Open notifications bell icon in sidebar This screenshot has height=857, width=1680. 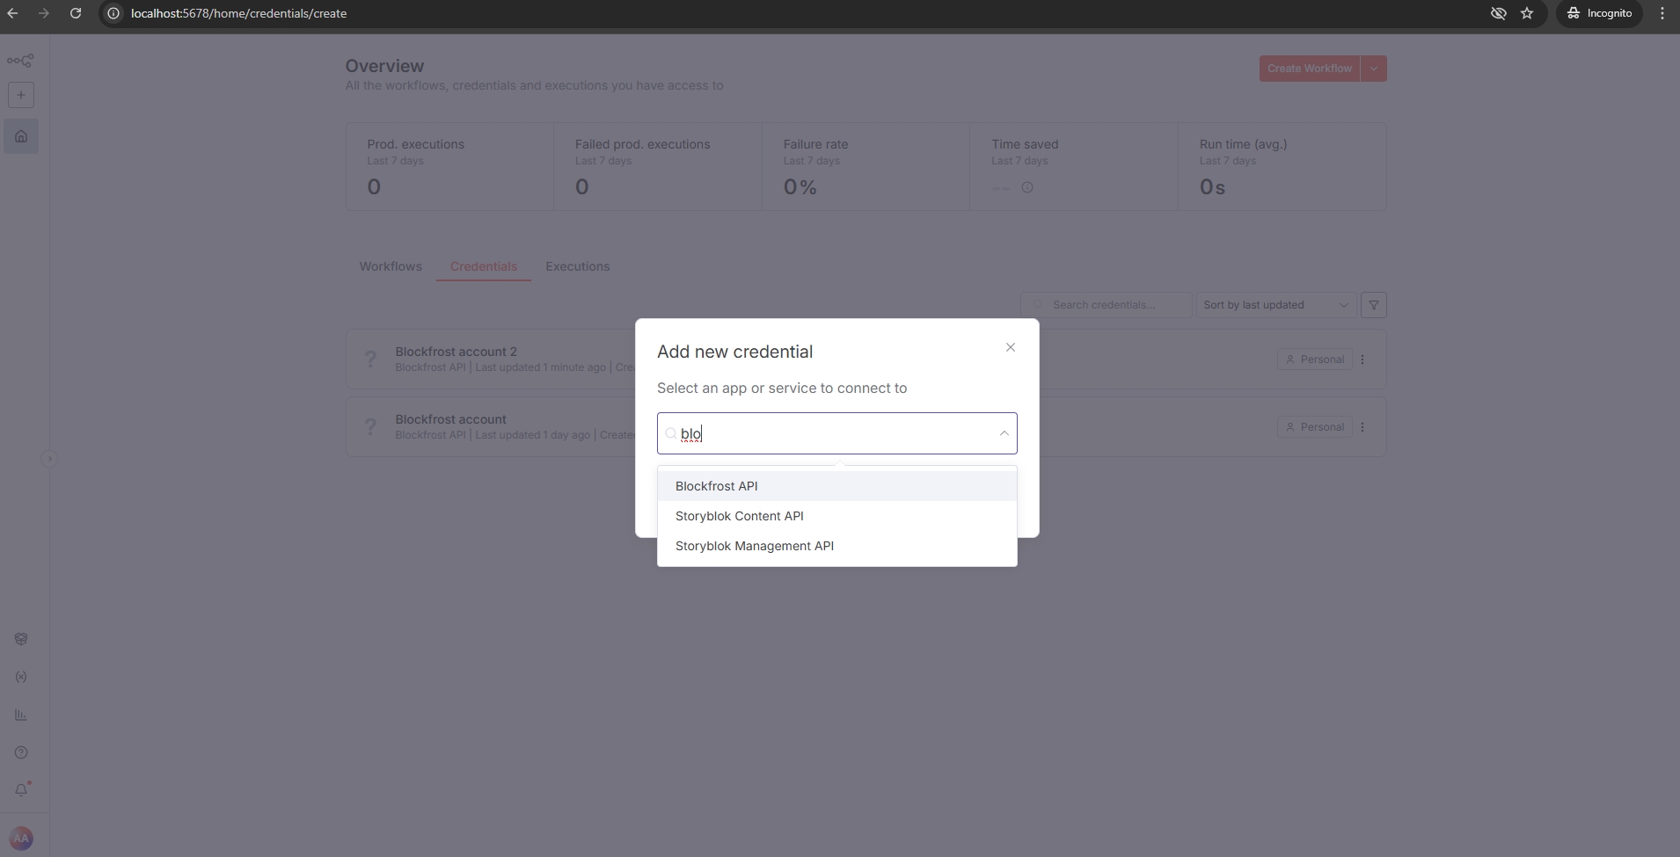(x=21, y=789)
